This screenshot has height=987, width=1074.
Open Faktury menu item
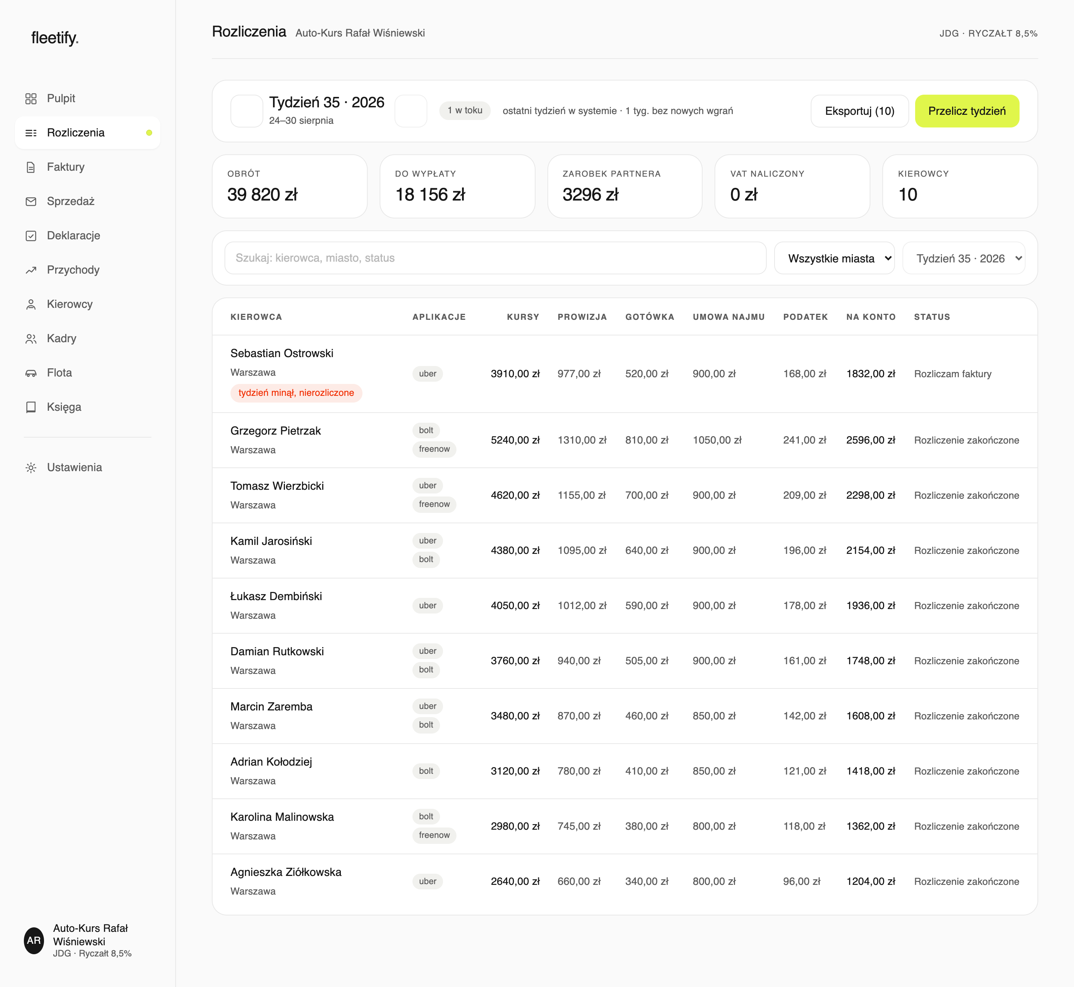(88, 167)
